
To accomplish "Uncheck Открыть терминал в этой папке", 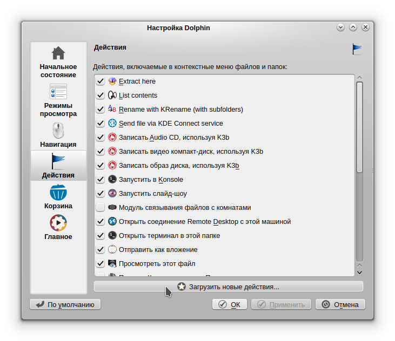I will coord(101,236).
